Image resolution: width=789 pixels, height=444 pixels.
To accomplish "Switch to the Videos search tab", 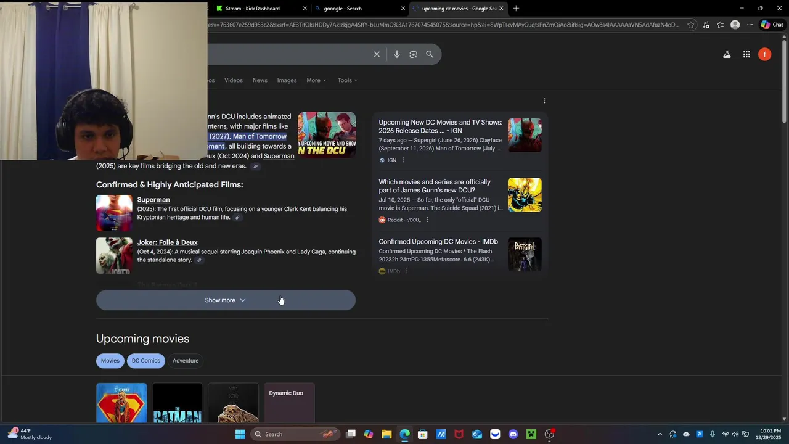I will click(x=234, y=80).
